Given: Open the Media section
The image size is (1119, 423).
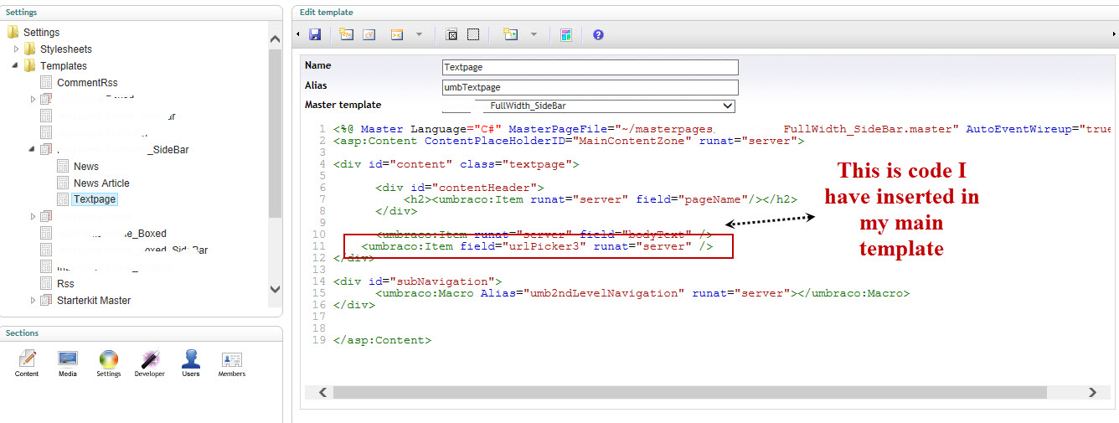Looking at the screenshot, I should [68, 364].
